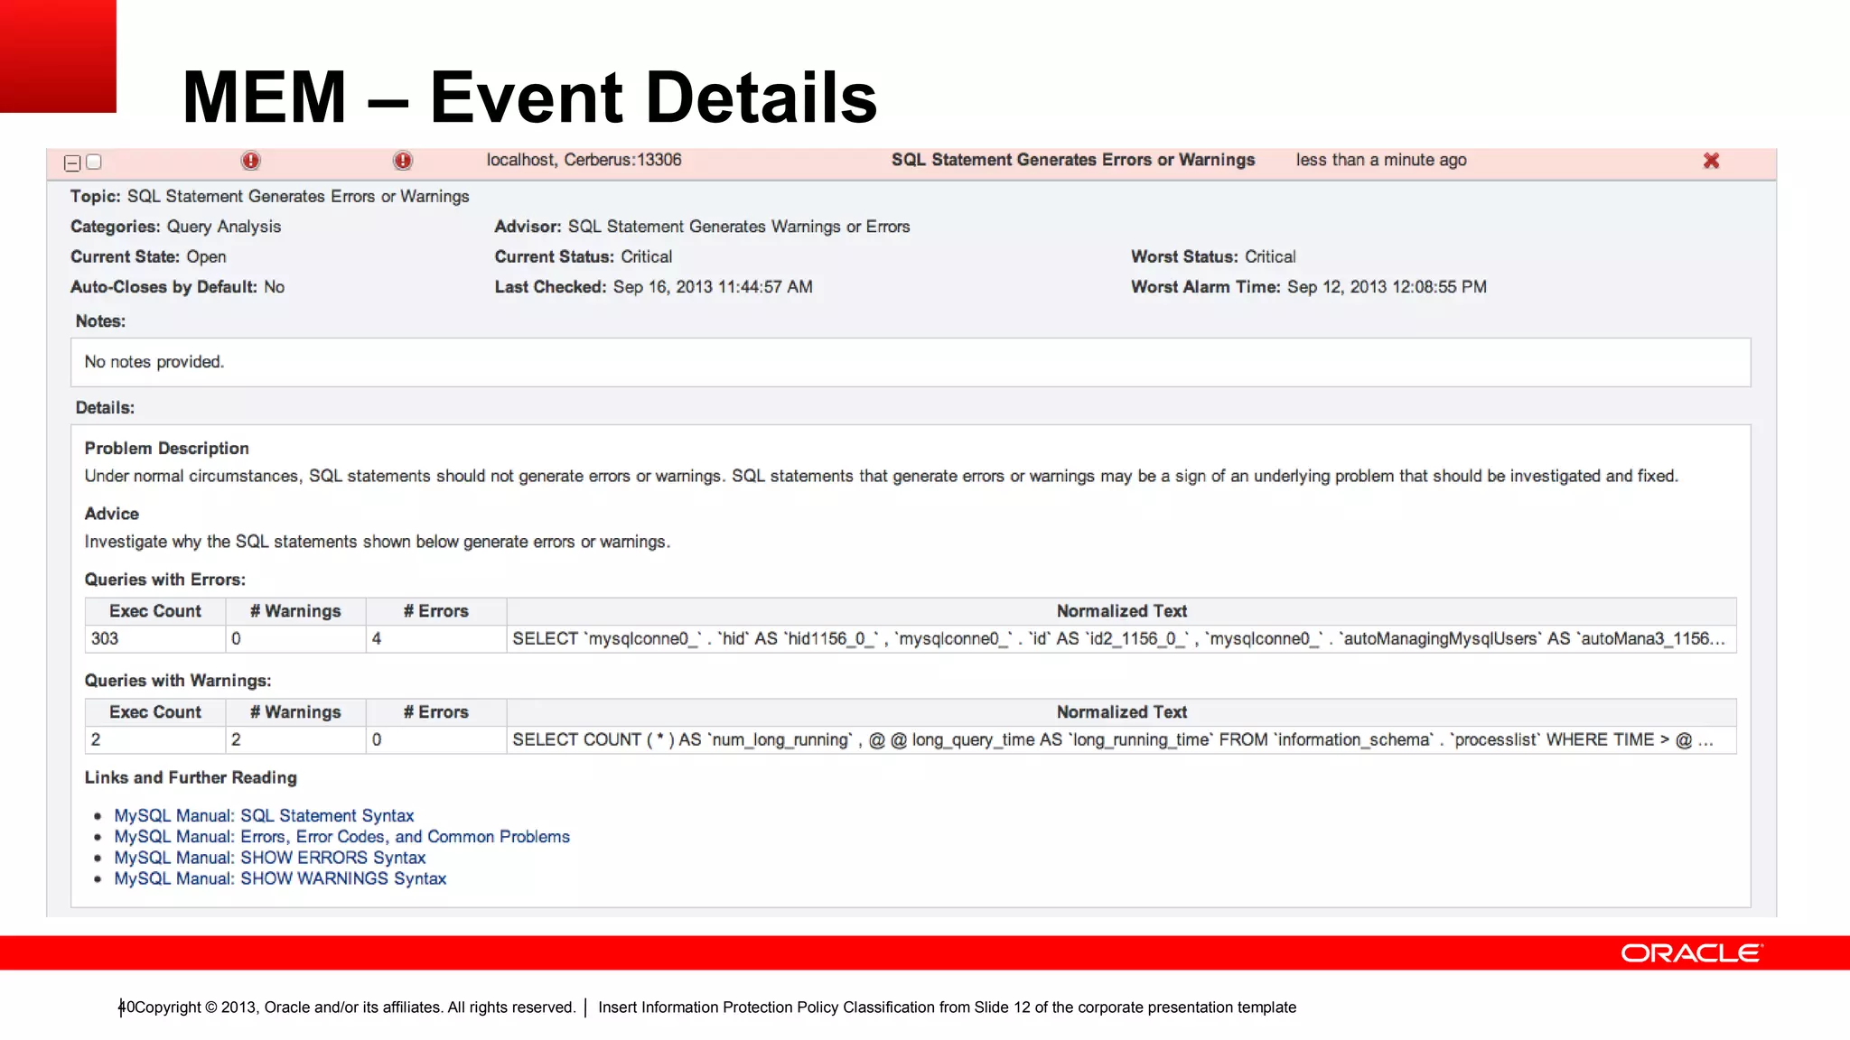Click Exec Count header in Queries with Errors table
This screenshot has height=1040, width=1850.
pos(155,611)
